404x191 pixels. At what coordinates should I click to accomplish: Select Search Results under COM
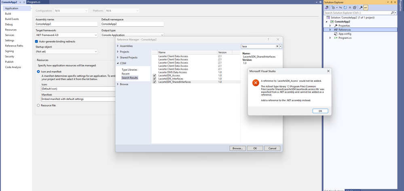point(129,78)
